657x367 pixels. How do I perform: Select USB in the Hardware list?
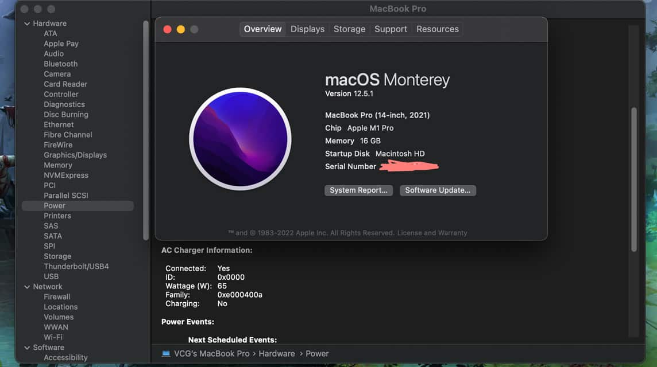pyautogui.click(x=51, y=276)
